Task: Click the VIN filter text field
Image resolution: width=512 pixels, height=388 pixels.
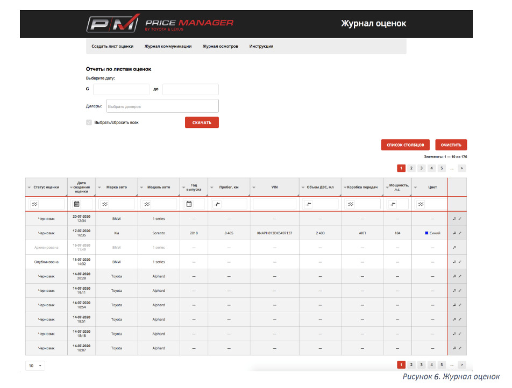Action: (275, 204)
